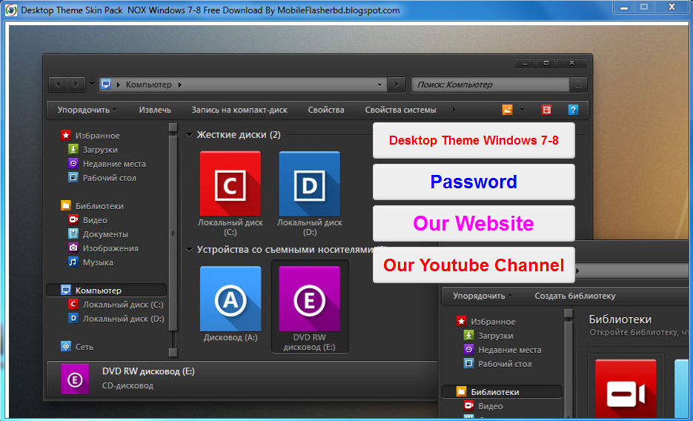Select Видео in the back window sidebar

[490, 405]
